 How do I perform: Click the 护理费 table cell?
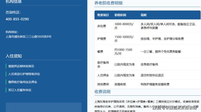tap(102, 39)
